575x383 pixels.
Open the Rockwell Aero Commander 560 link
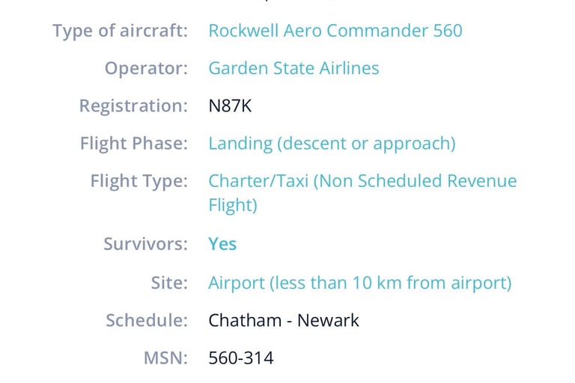tap(335, 31)
